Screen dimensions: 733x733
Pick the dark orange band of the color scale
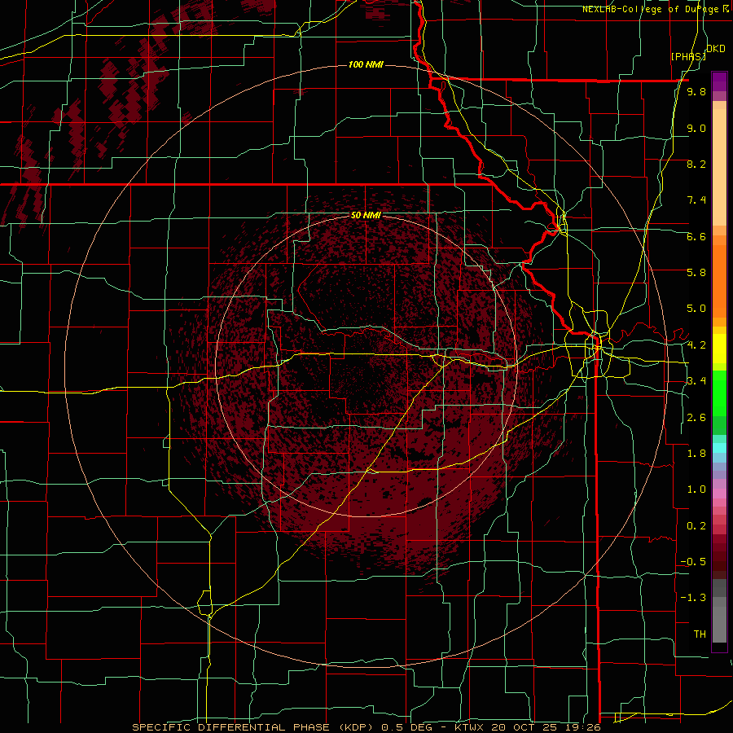click(719, 280)
